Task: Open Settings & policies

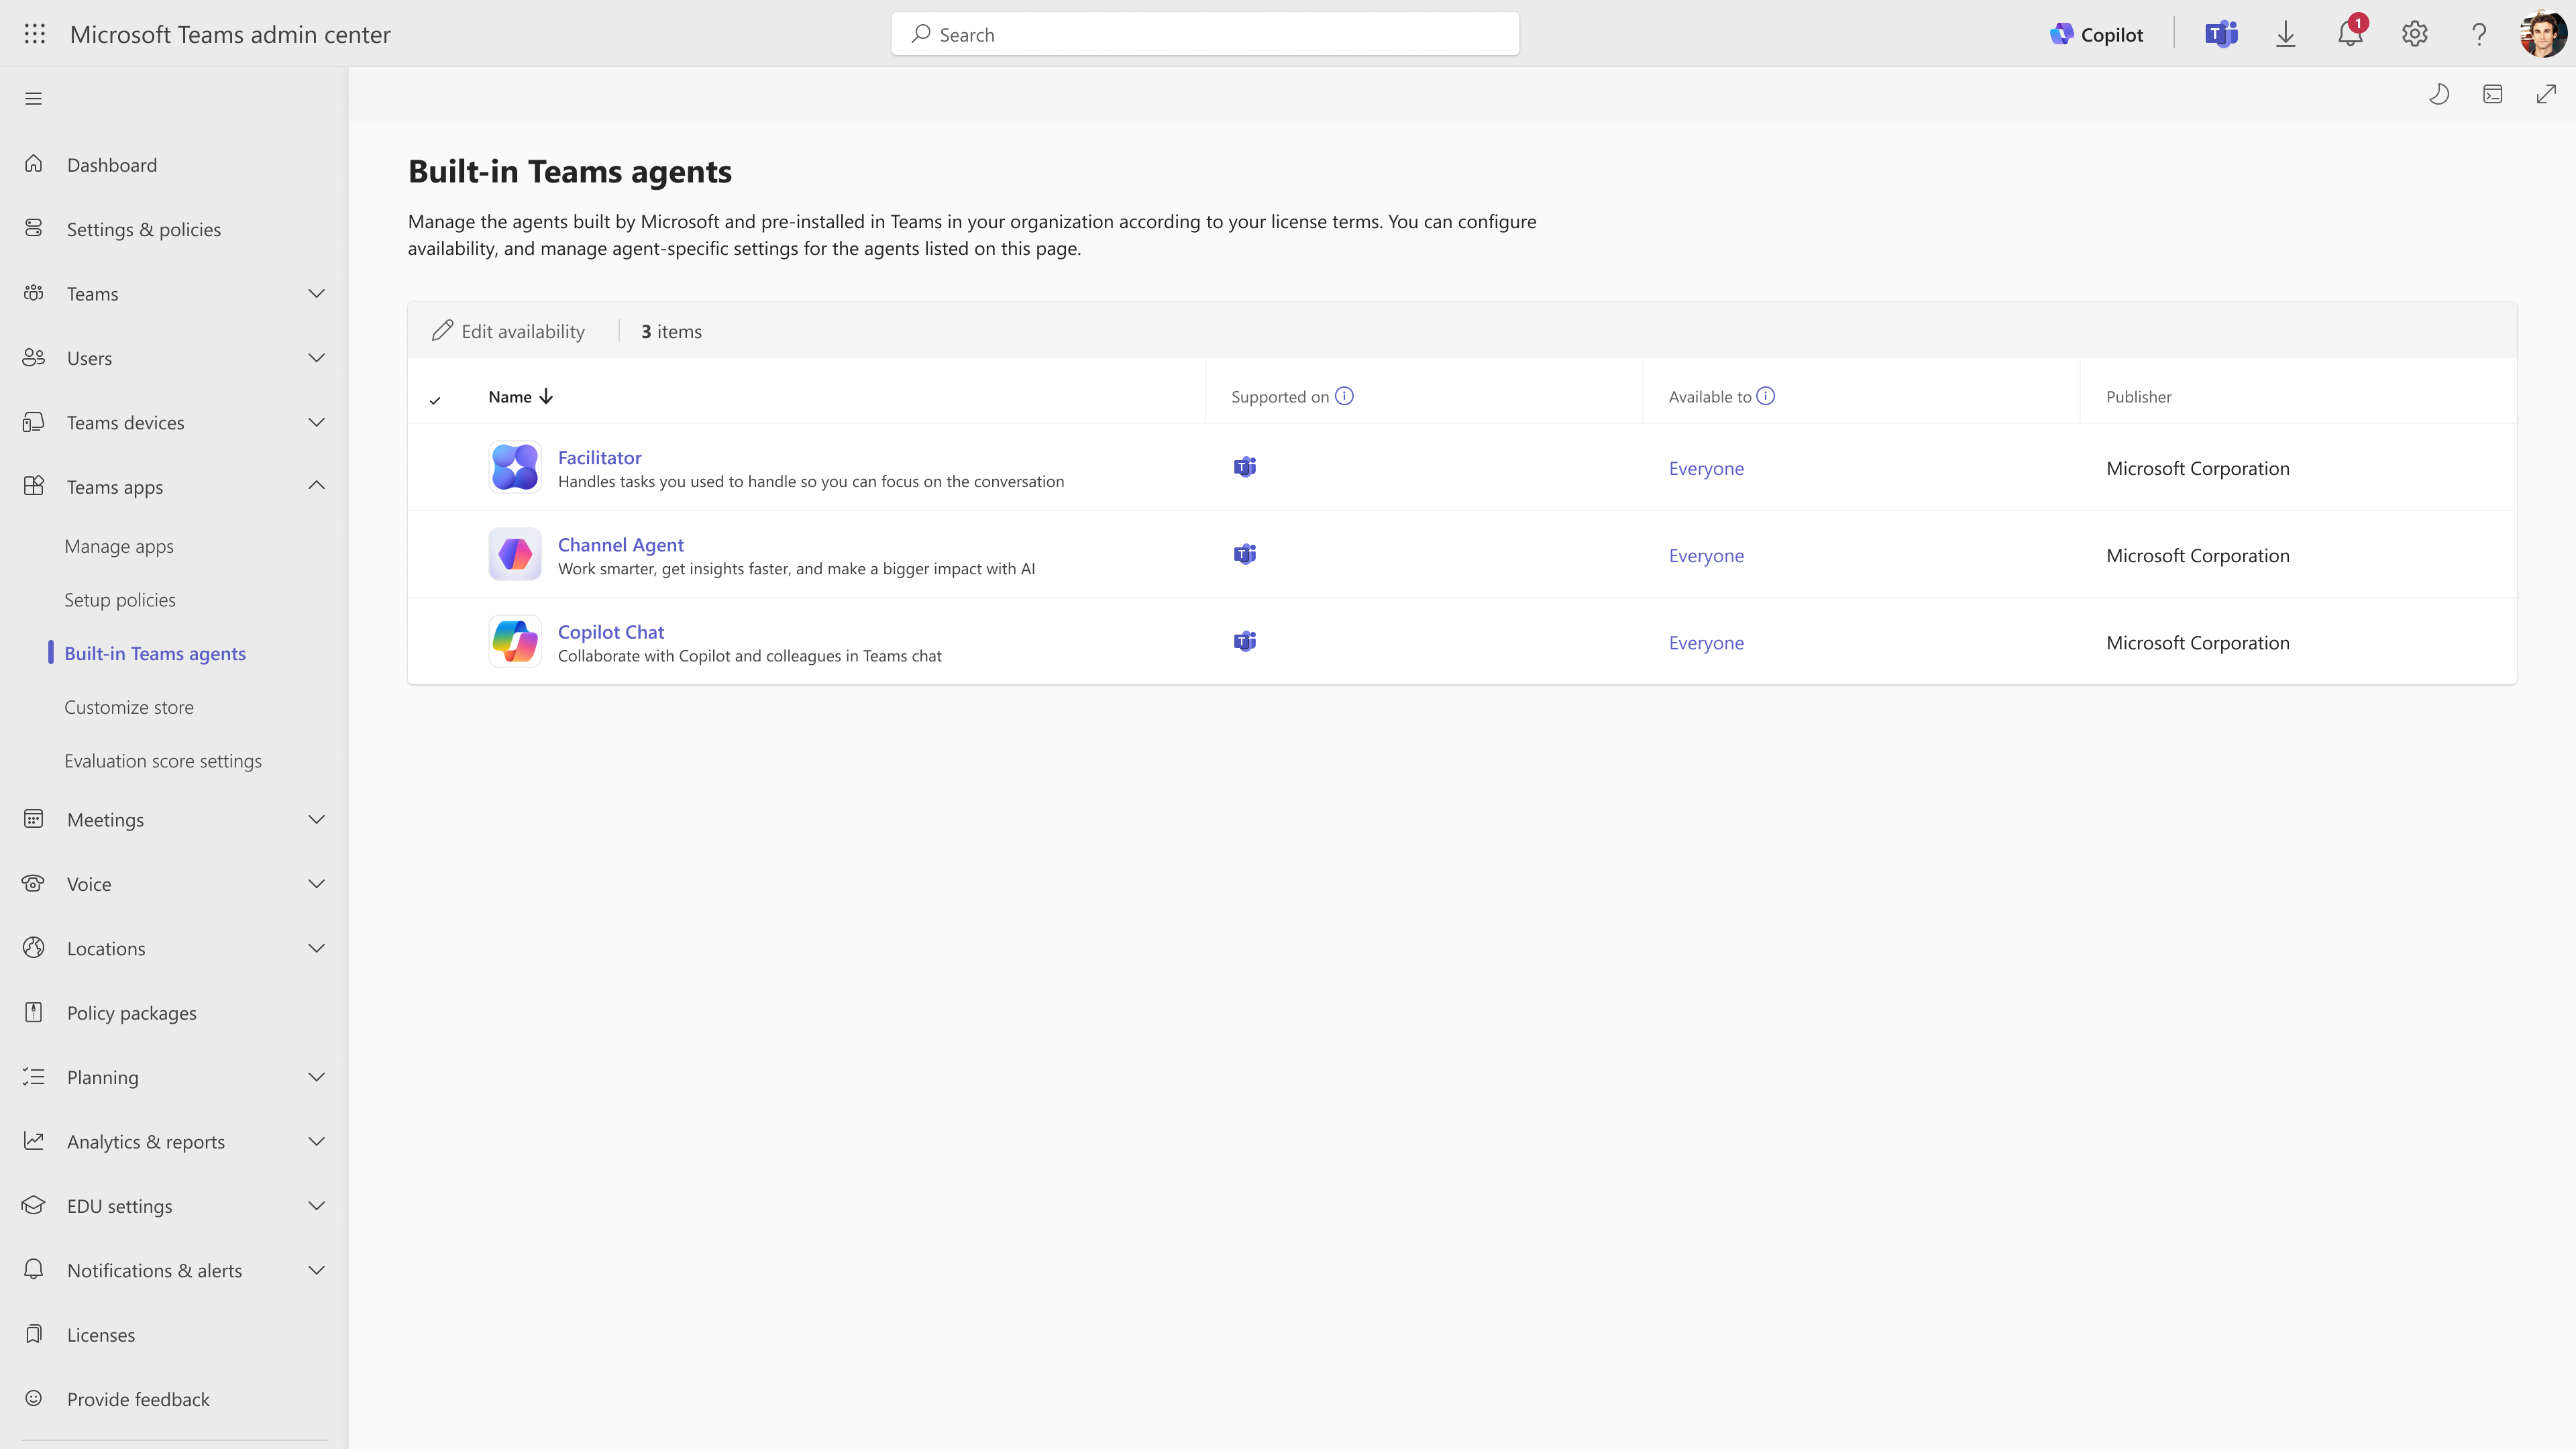Action: click(144, 229)
